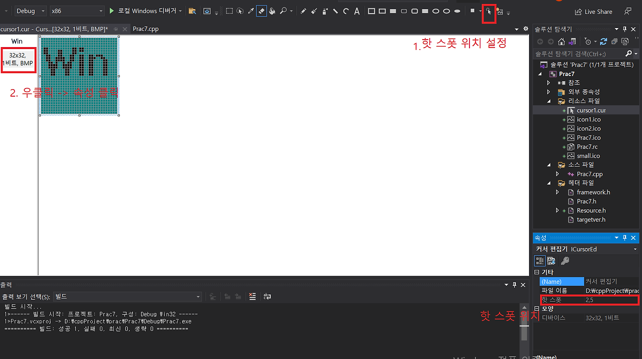Screen dimensions: 642x359
Task: Select Prac7.h header file
Action: (586, 201)
